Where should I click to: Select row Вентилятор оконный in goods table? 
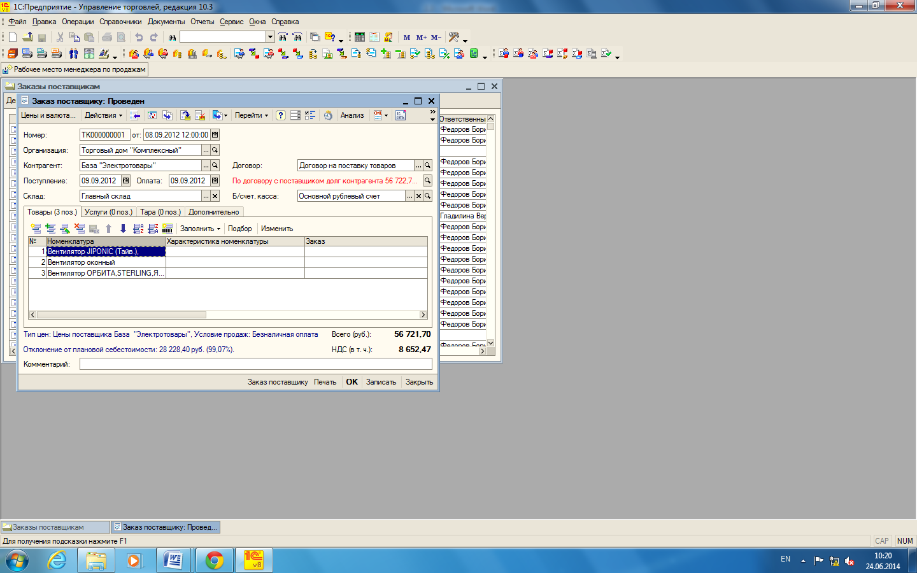227,262
